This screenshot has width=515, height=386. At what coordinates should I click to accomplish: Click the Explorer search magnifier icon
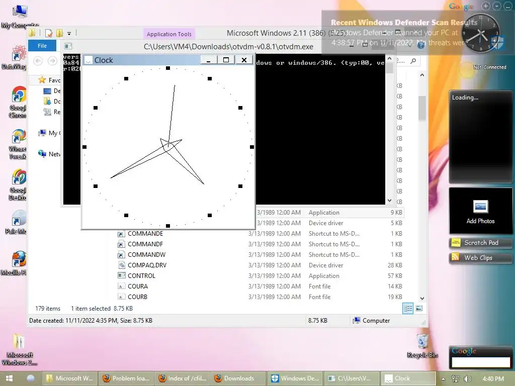coord(413,61)
